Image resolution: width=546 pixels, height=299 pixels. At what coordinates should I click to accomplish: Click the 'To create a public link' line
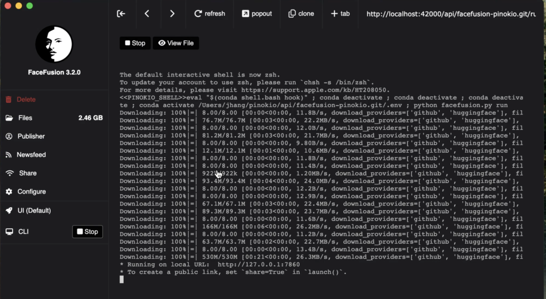pos(234,272)
